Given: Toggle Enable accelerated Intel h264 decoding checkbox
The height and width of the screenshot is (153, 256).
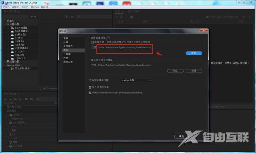Looking at the screenshot, I should 90,93.
